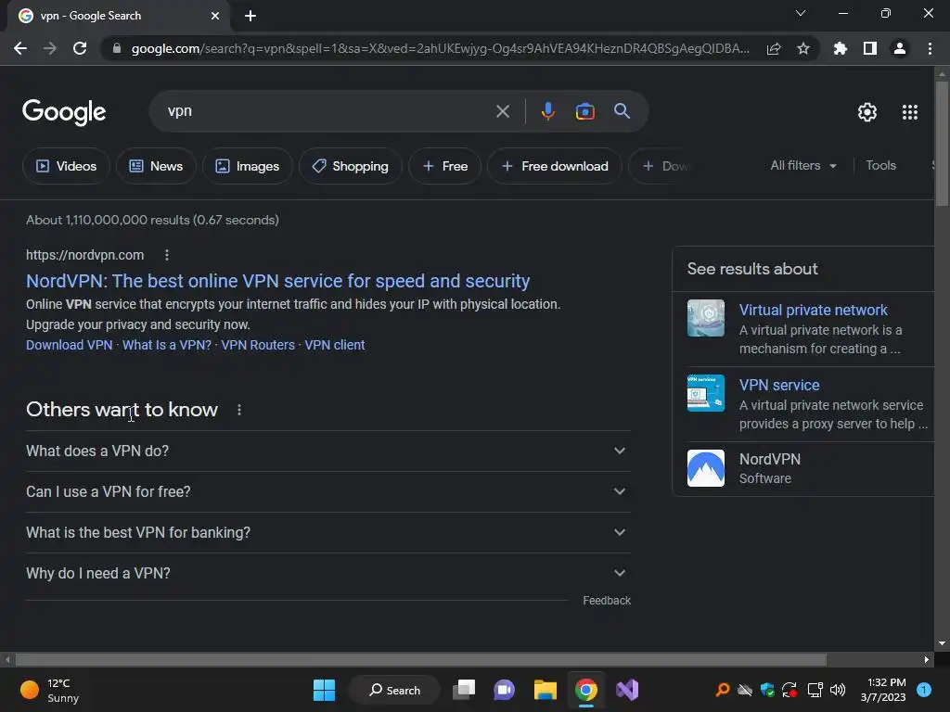This screenshot has width=950, height=712.
Task: Switch to Images results
Action: click(x=247, y=166)
